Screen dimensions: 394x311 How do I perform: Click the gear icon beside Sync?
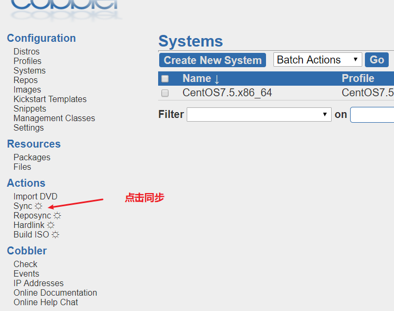coord(39,206)
